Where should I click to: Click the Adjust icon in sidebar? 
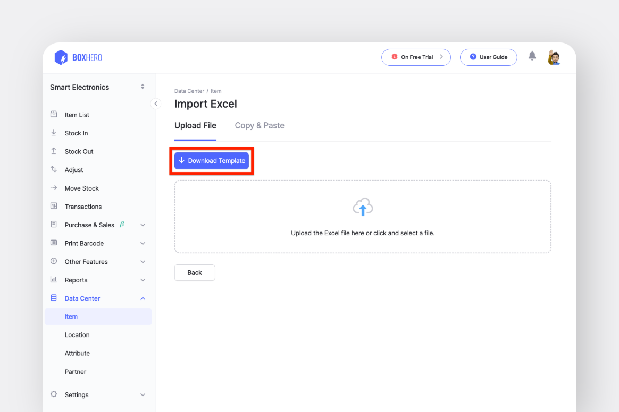coord(54,169)
